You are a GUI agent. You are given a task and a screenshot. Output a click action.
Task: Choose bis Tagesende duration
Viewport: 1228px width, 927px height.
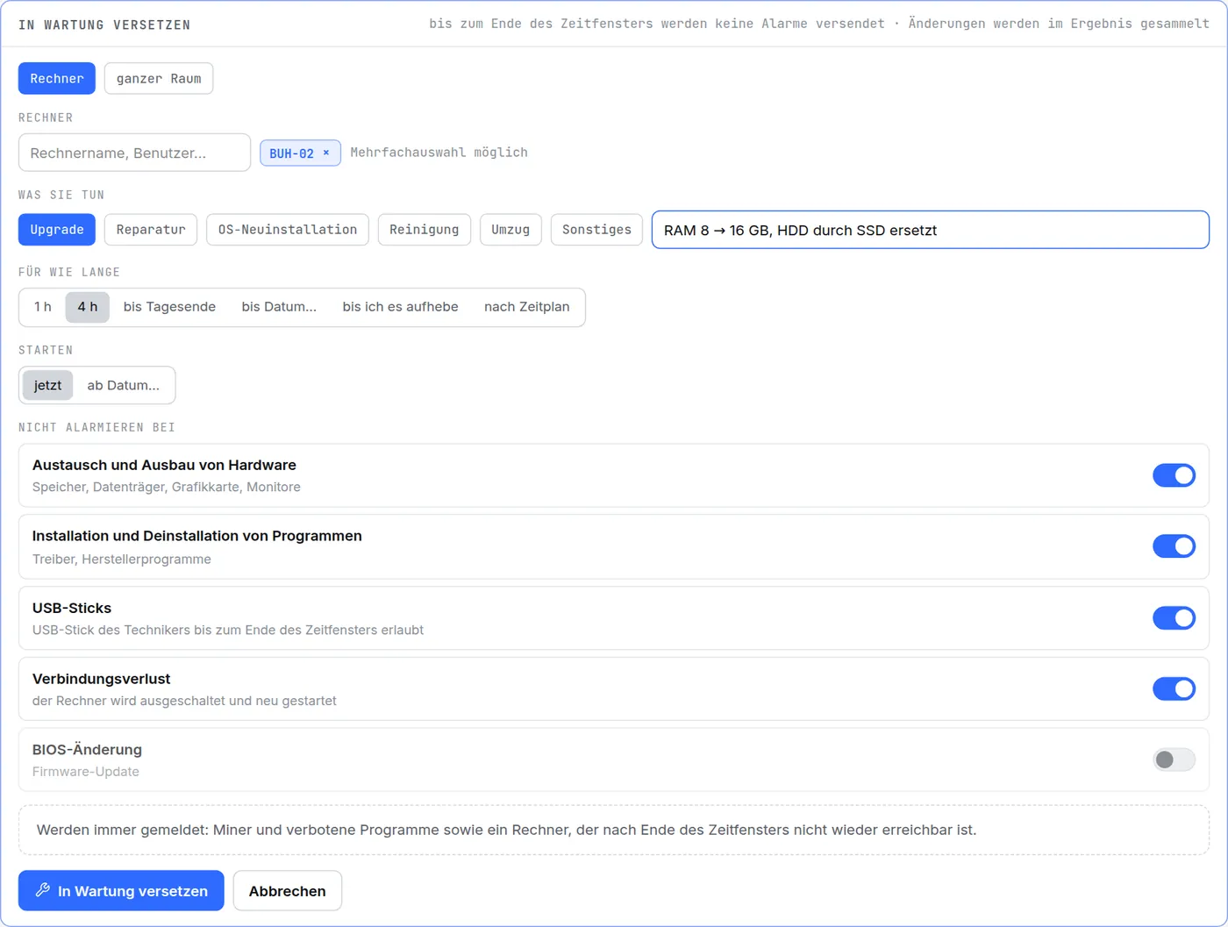pyautogui.click(x=169, y=307)
